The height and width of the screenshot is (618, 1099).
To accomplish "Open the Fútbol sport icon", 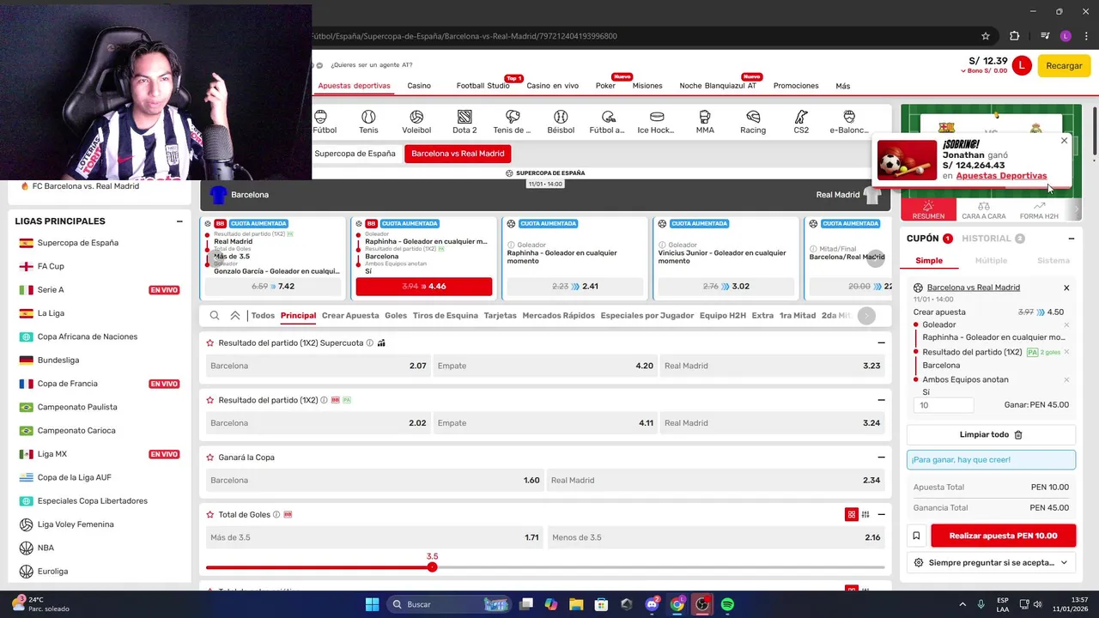I will coord(324,122).
